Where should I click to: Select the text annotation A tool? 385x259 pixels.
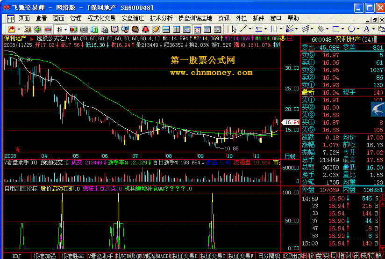pos(366,29)
